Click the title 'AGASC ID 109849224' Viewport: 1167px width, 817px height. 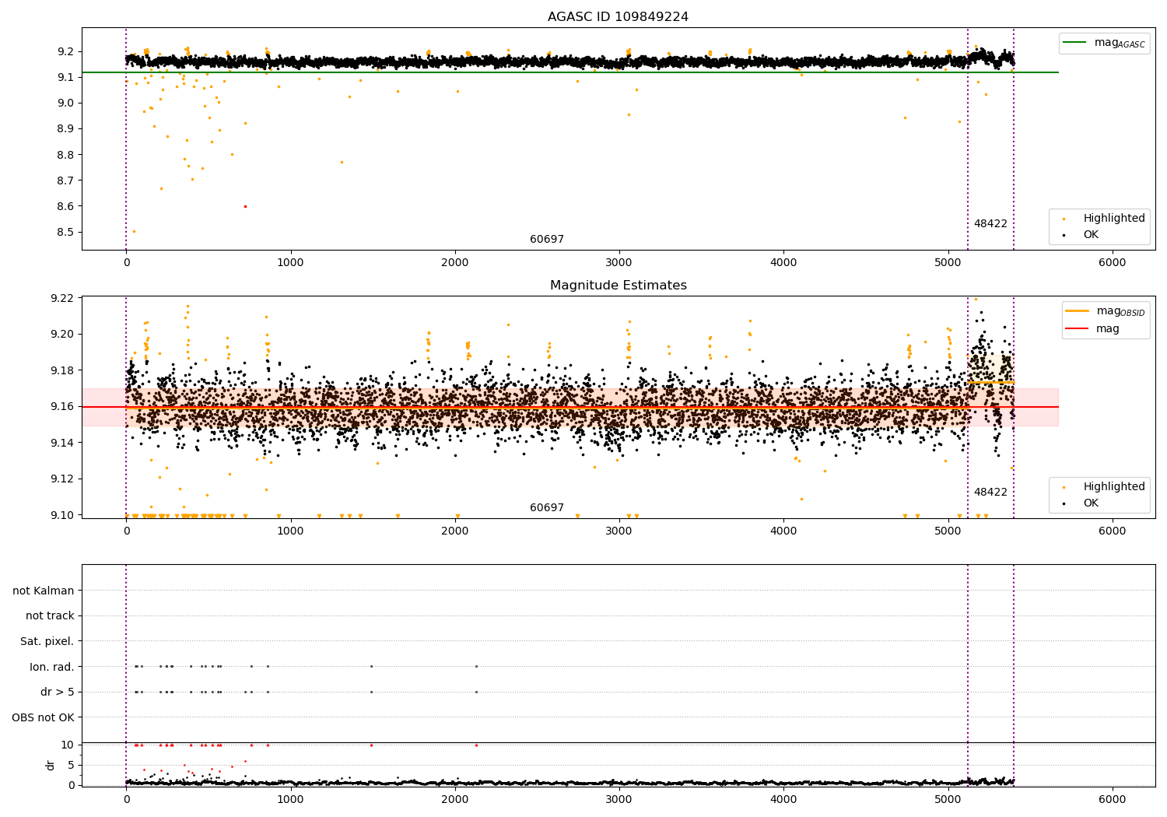pyautogui.click(x=618, y=16)
